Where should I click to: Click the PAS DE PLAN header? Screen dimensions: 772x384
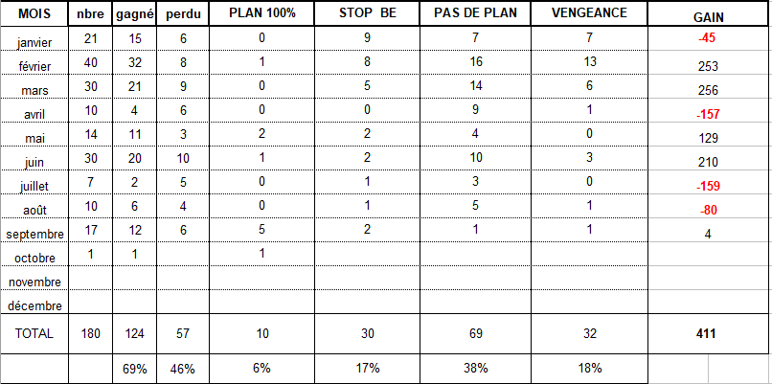pos(475,13)
